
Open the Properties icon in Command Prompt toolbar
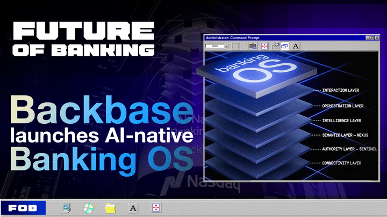coord(275,46)
